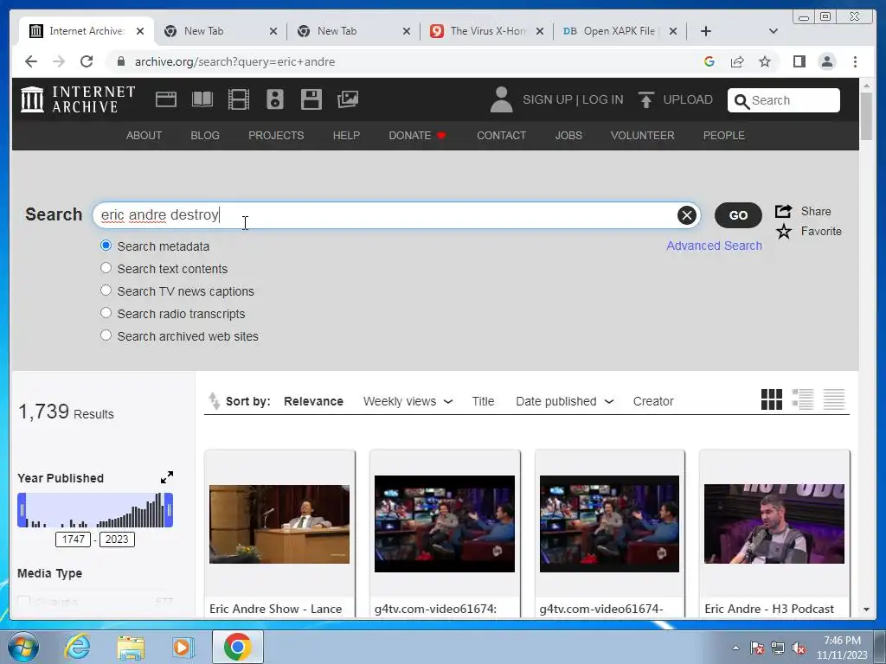
Task: Open the Eric Andre Show - Lance thumbnail
Action: pyautogui.click(x=279, y=524)
